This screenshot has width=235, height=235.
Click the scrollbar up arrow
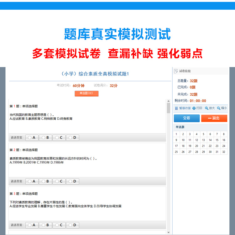(x=169, y=102)
